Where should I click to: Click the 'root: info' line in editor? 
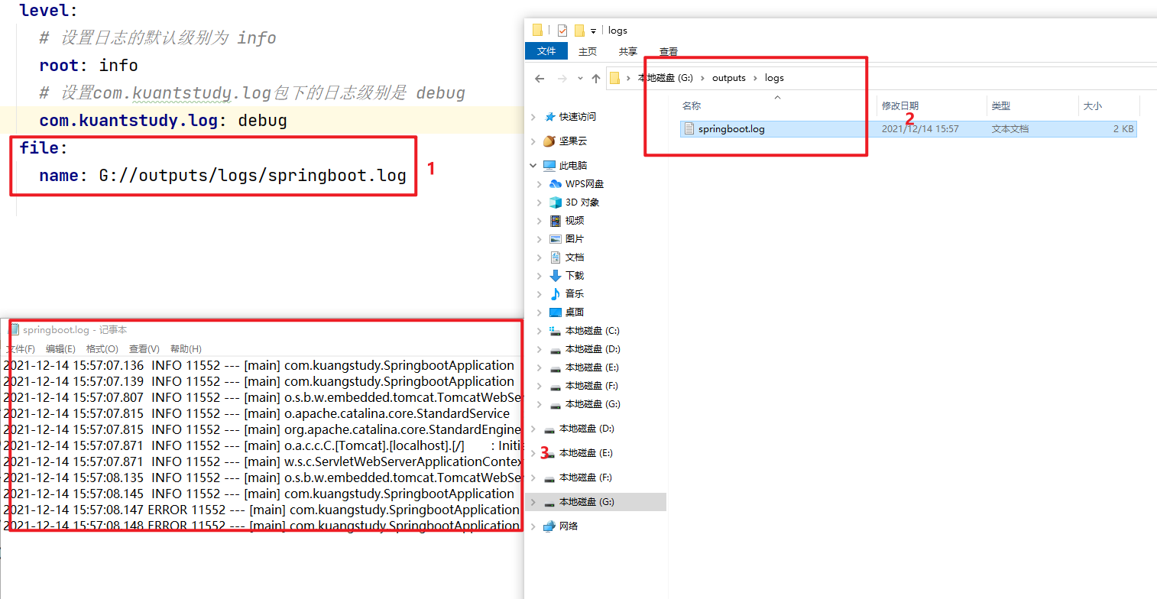click(x=89, y=66)
